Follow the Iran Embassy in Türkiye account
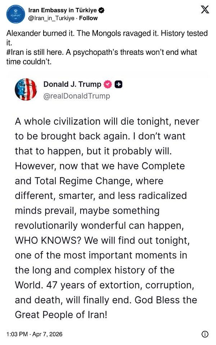Screen dimensions: 216x345 [x=89, y=18]
